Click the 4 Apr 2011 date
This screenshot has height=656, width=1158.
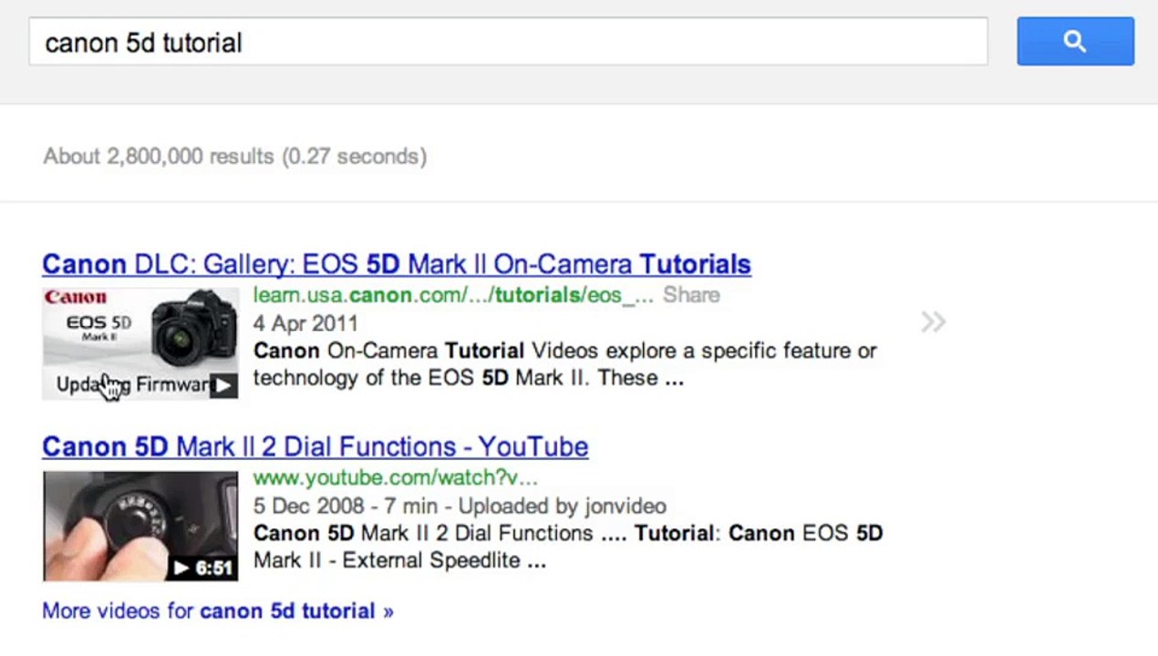(x=305, y=323)
